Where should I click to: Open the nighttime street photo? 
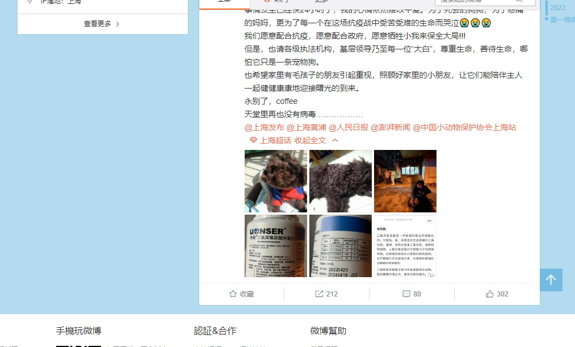click(405, 181)
